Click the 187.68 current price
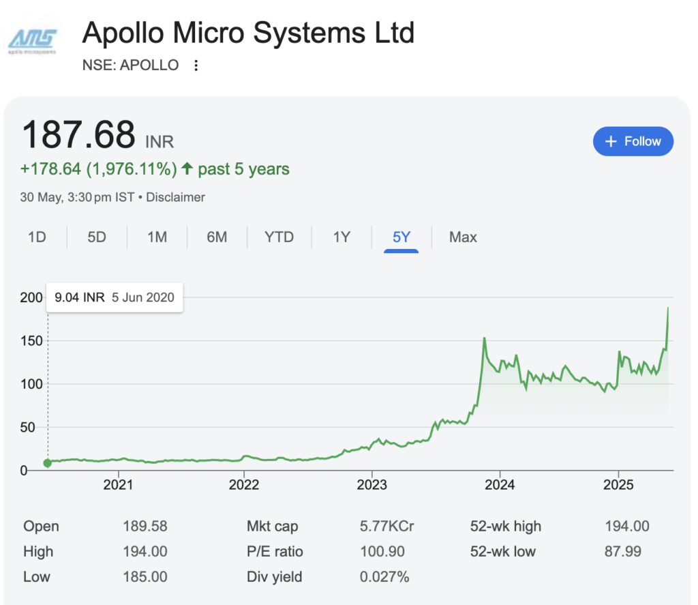Screen dimensions: 698x605 [78, 134]
